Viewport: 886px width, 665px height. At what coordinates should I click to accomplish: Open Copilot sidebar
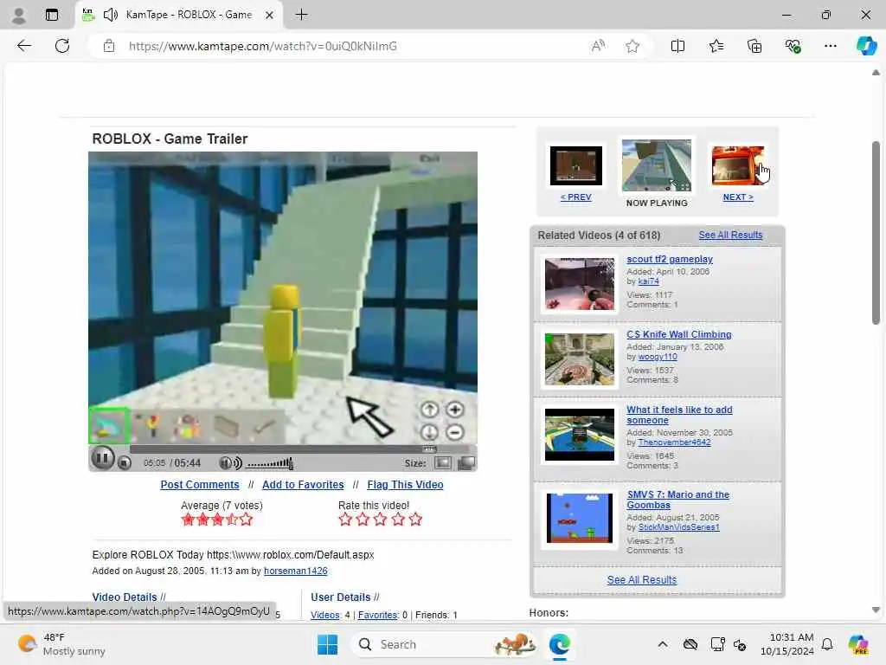(866, 46)
